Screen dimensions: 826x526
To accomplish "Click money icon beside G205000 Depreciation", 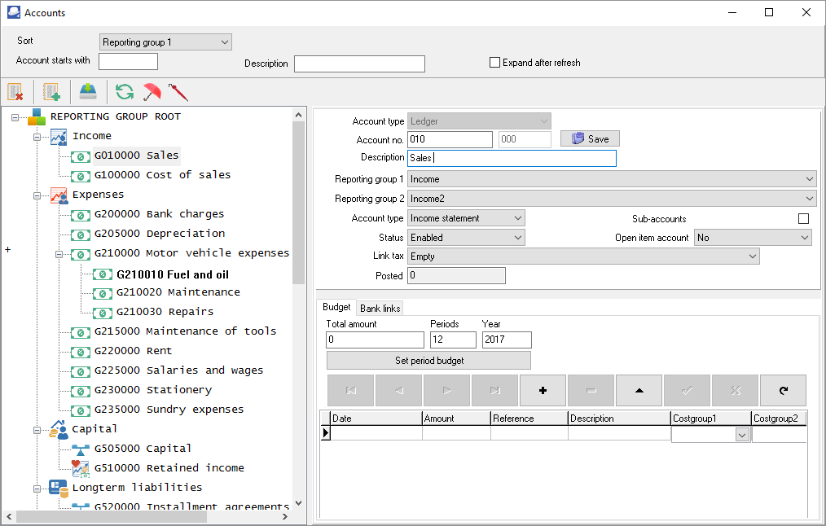I will [81, 235].
